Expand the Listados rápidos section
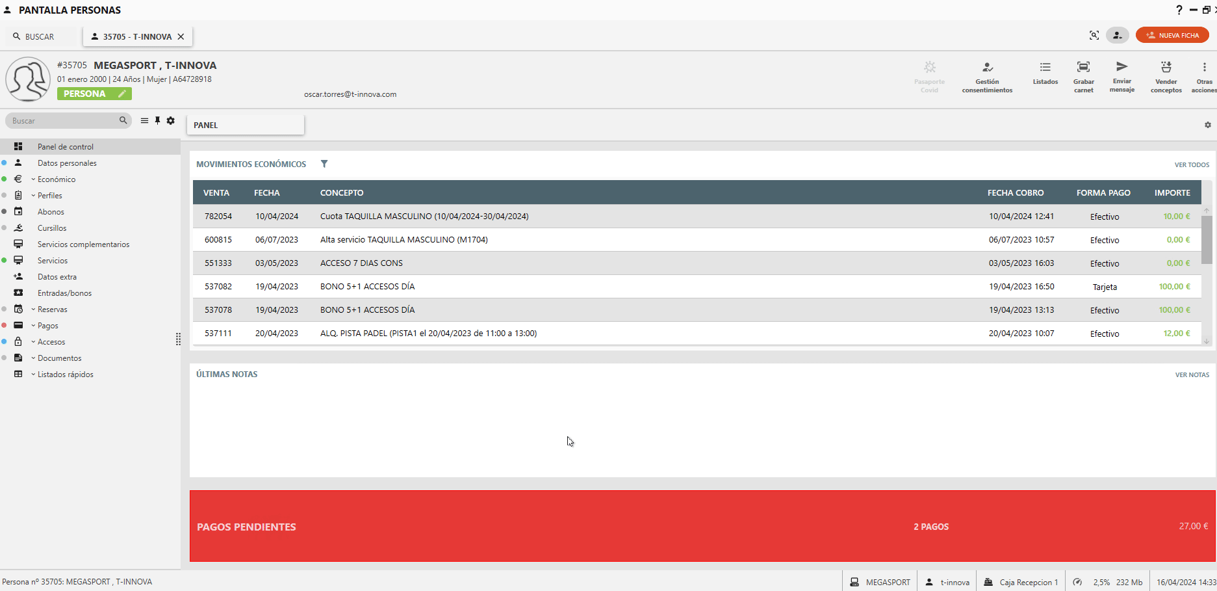This screenshot has height=591, width=1217. point(33,374)
